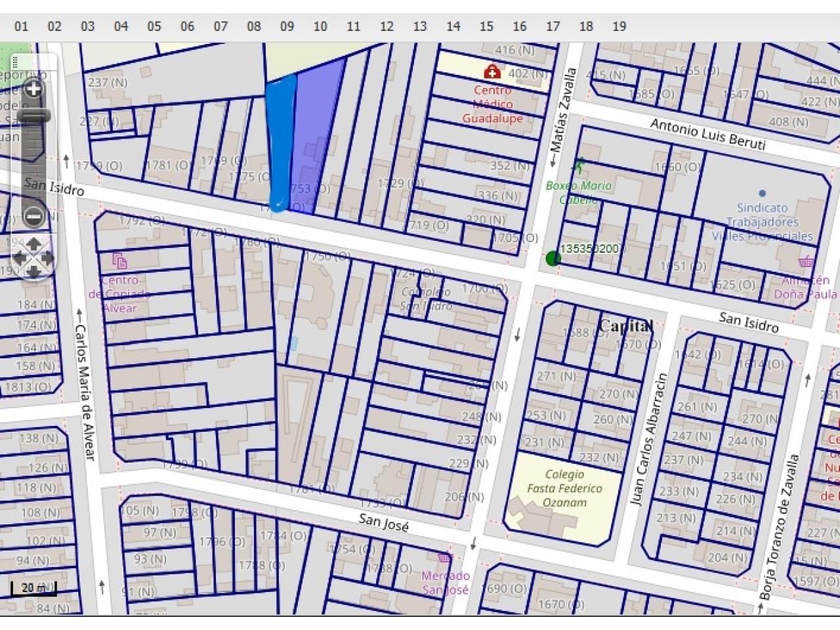Pan the map down with arrow
The width and height of the screenshot is (840, 630).
point(33,270)
